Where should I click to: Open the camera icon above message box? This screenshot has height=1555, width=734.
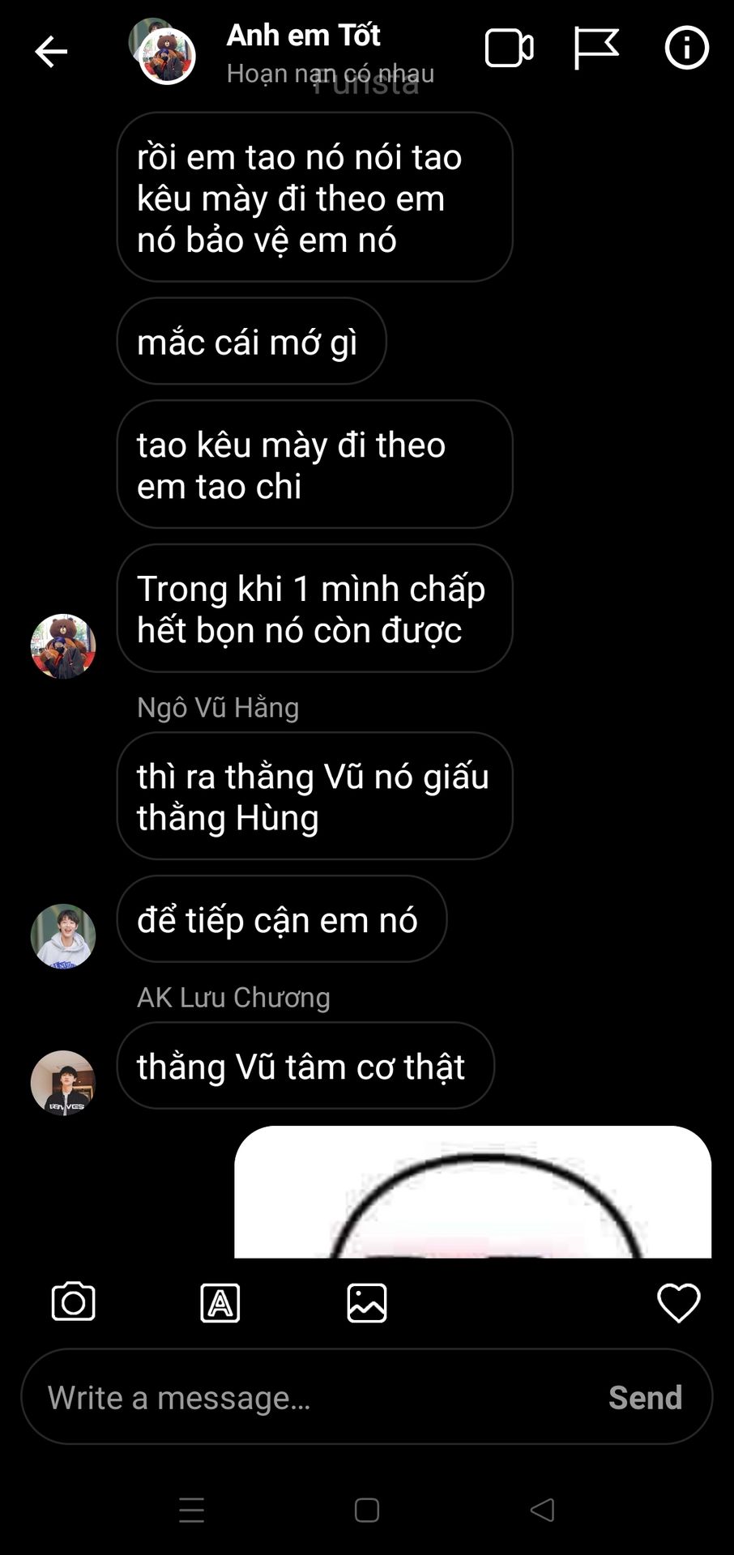pos(74,1302)
